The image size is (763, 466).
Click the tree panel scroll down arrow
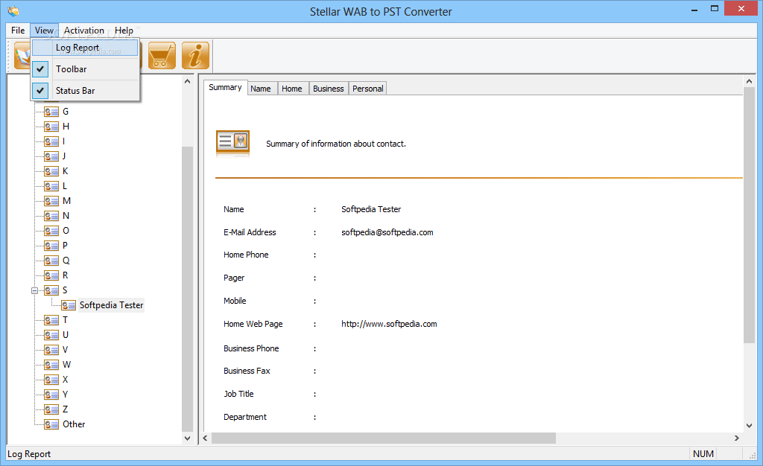(x=187, y=438)
